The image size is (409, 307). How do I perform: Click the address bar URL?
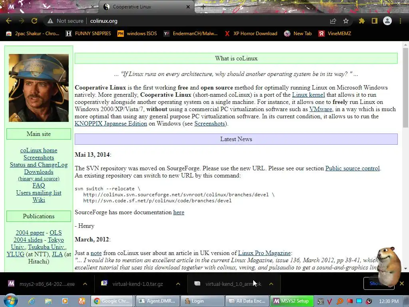tap(103, 21)
